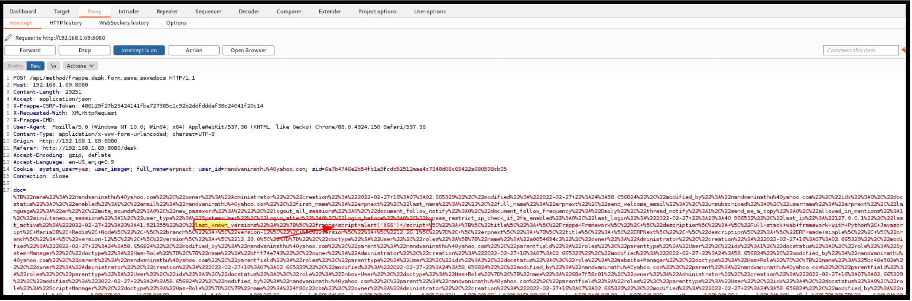
Task: Open the Decoder tab
Action: tap(249, 11)
